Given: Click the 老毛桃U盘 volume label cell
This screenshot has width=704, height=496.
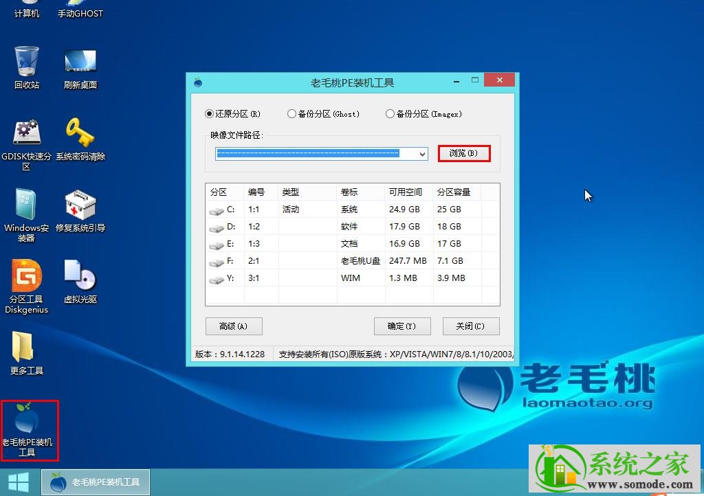Looking at the screenshot, I should point(360,260).
